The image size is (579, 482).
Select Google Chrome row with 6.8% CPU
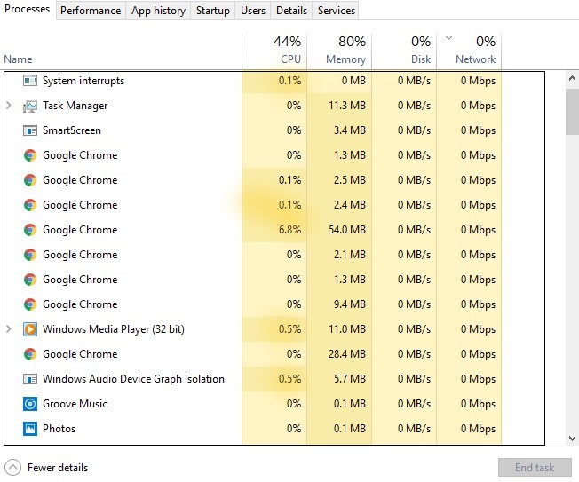[80, 230]
